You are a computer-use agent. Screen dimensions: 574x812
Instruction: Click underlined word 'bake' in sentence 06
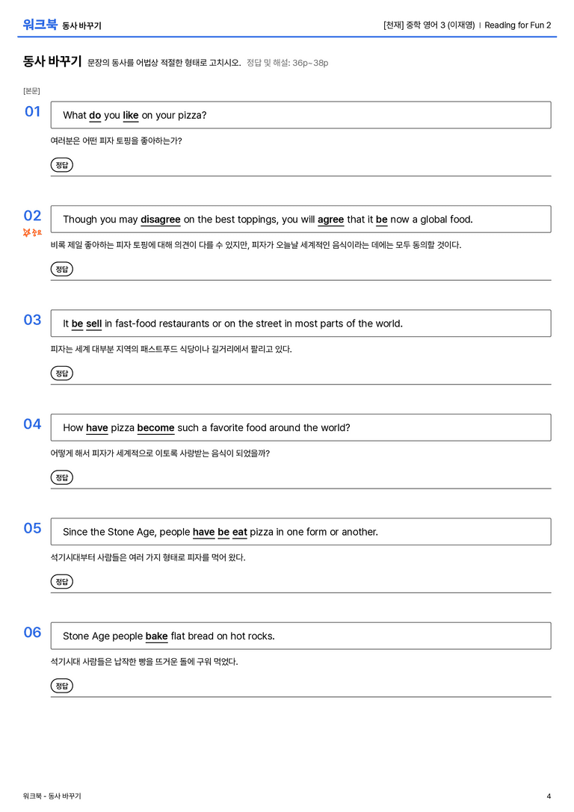[x=156, y=636]
